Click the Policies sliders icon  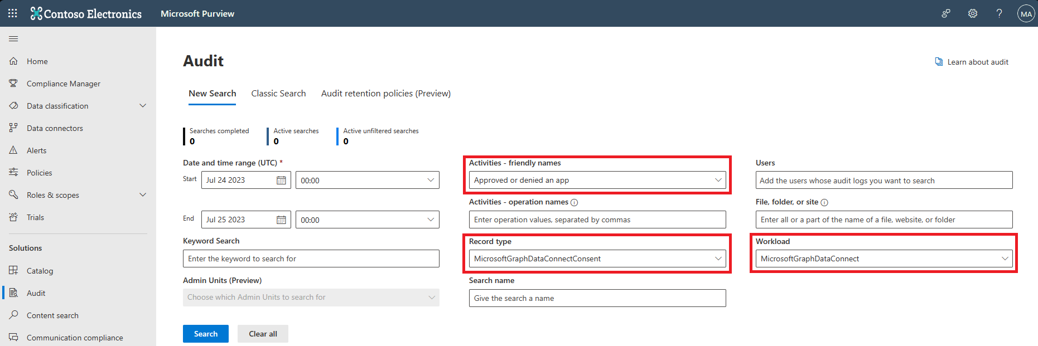[13, 173]
